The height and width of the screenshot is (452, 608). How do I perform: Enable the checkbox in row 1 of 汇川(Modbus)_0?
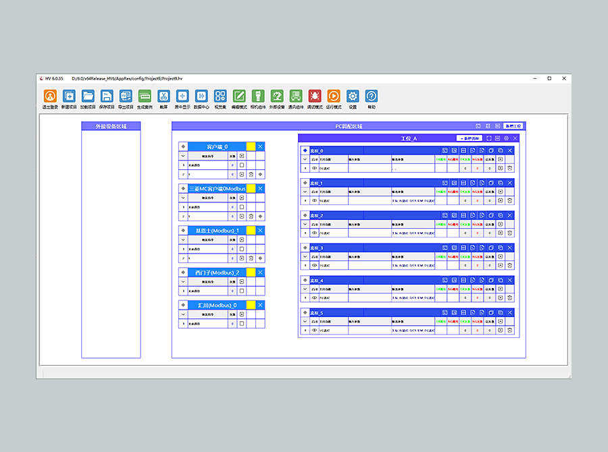tap(242, 323)
